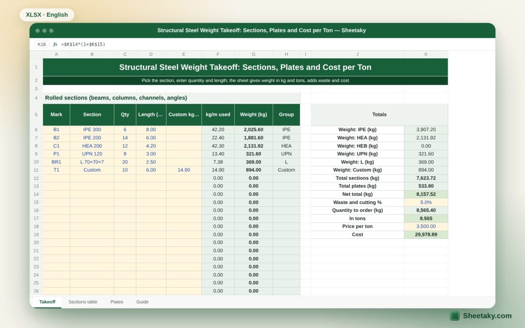Screen dimensions: 525x328
Task: Select the UPN group cell
Action: (x=286, y=154)
